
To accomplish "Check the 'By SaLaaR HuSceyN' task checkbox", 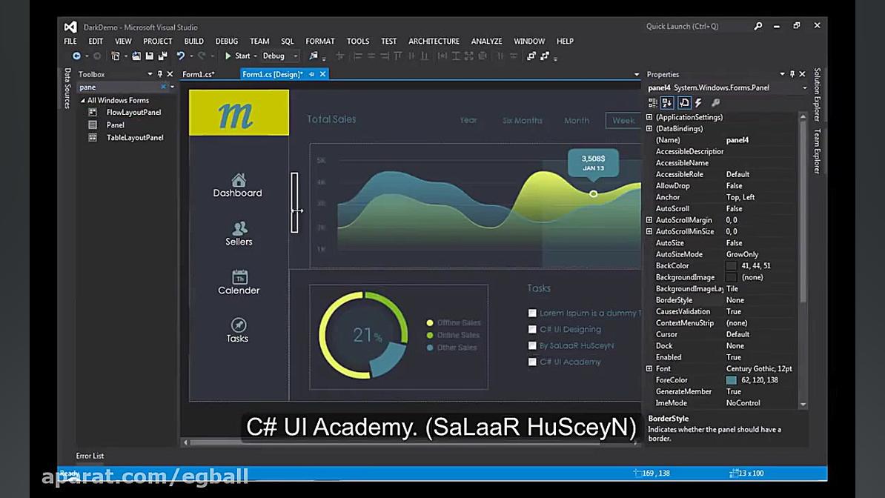I will (532, 345).
